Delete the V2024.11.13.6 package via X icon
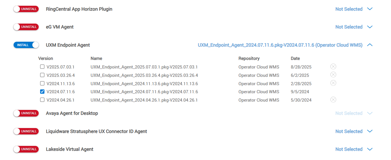391x160 pixels. 333,83
